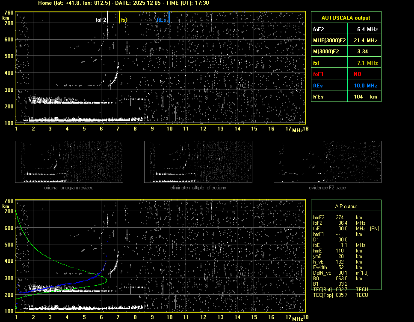414x322 pixels.
Task: Click the yellow fxI 7.1 MHz value
Action: [367, 63]
